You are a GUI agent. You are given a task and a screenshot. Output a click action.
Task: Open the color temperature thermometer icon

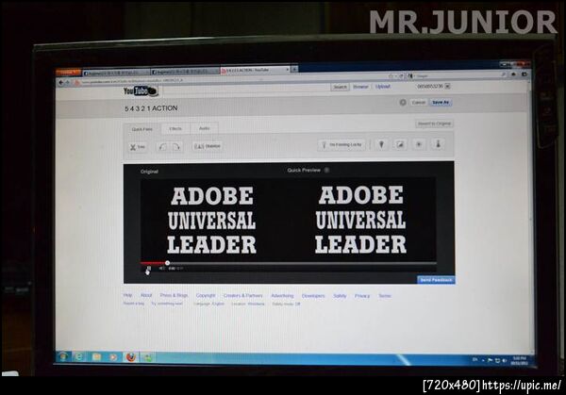438,144
